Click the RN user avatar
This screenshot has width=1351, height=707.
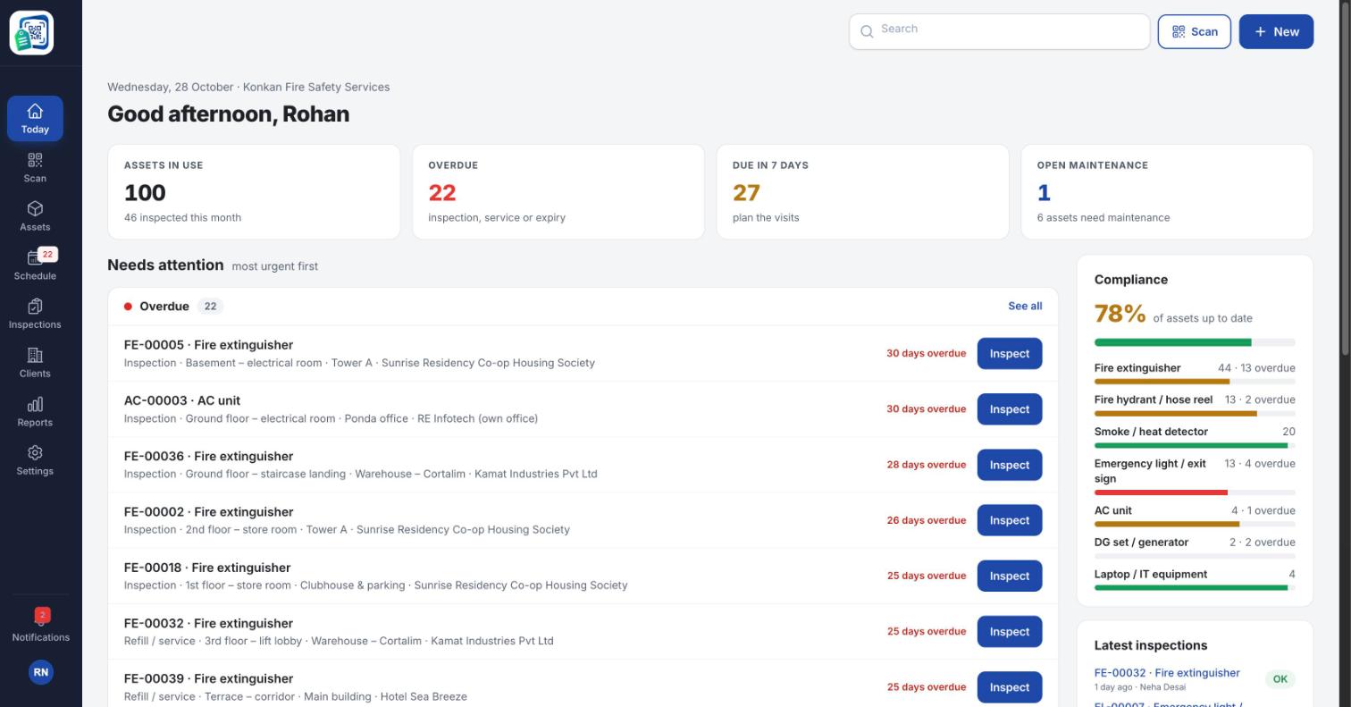coord(40,672)
